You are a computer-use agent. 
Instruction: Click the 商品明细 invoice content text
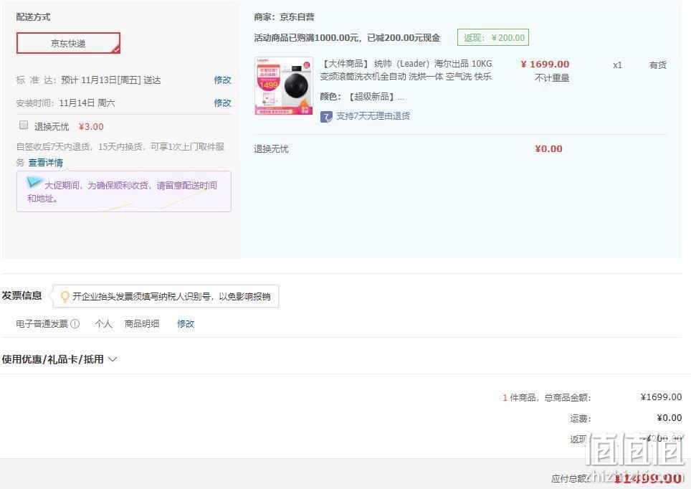click(x=141, y=323)
